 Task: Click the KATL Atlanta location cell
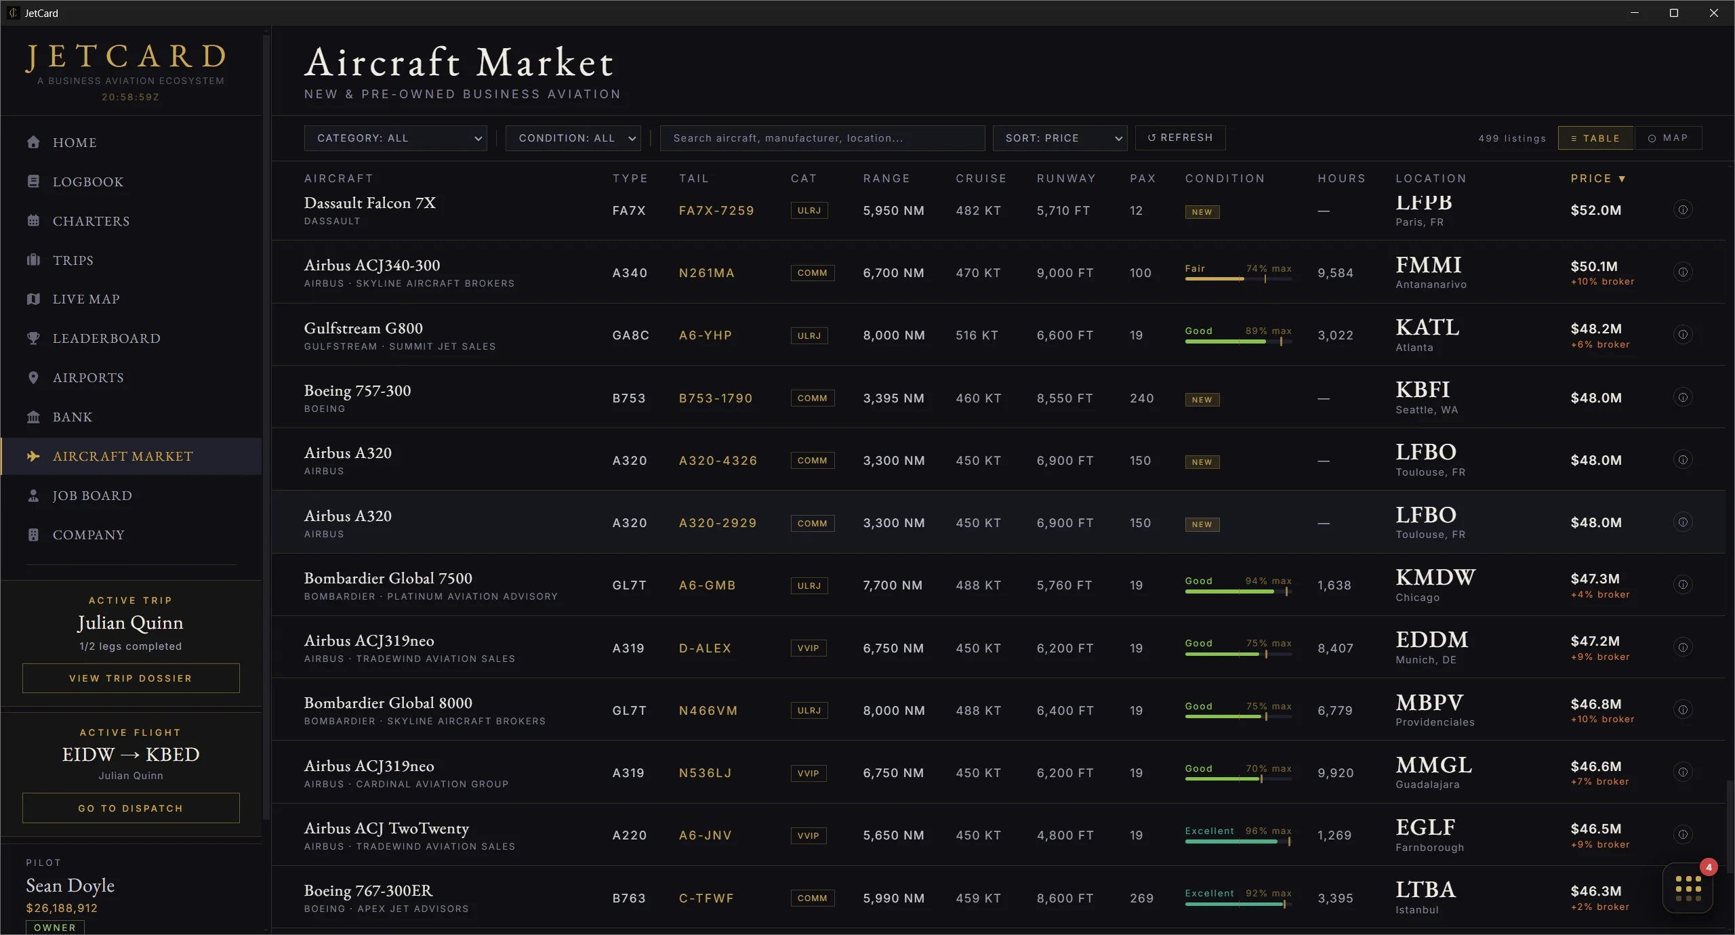pyautogui.click(x=1427, y=335)
